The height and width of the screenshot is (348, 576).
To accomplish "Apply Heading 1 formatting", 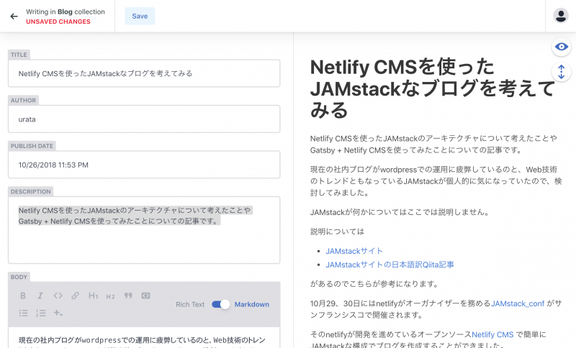I will [x=93, y=296].
